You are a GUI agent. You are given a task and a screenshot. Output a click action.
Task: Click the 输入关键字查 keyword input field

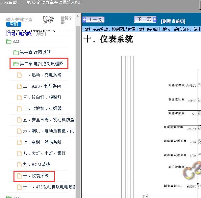pos(19,19)
